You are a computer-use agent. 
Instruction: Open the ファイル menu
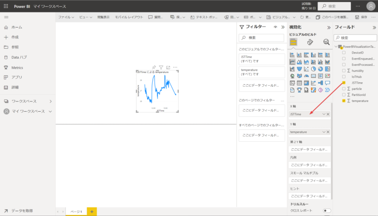65,17
